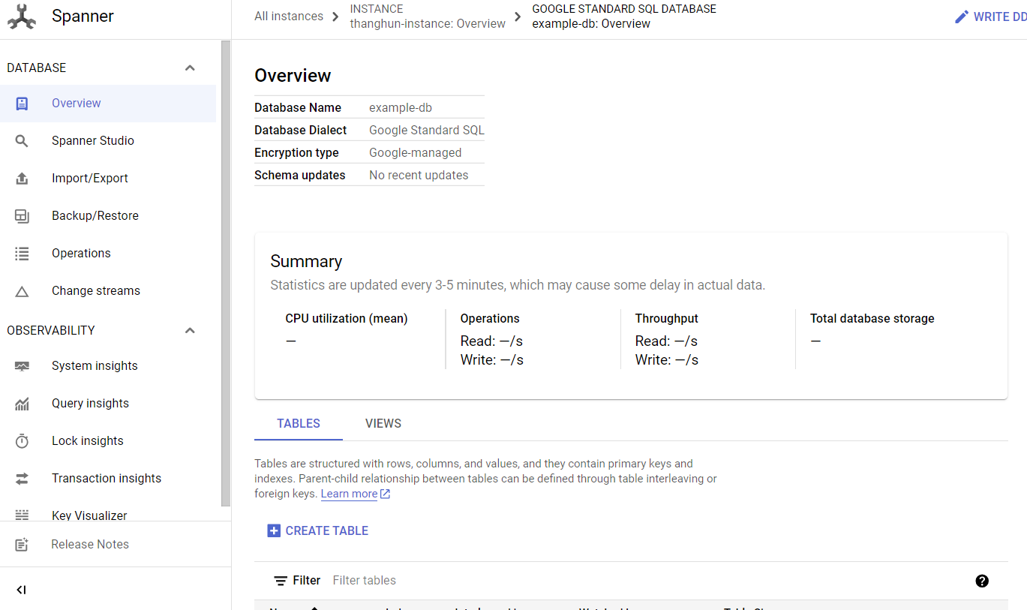
Task: Click the System insights monitor icon
Action: coord(22,366)
